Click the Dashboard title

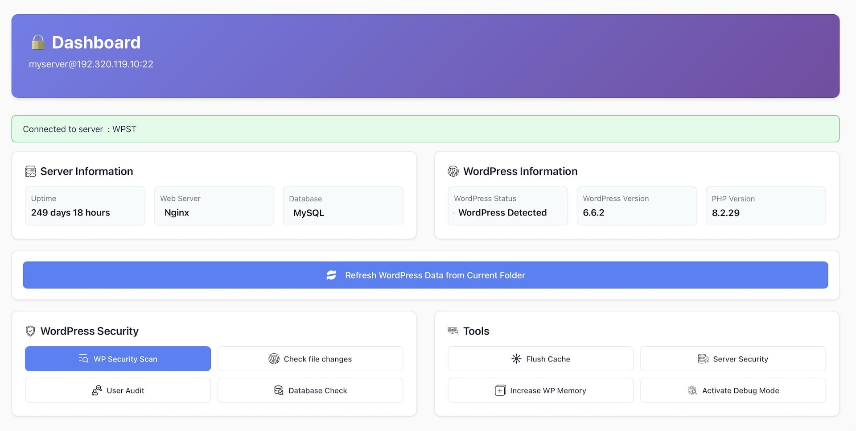click(x=96, y=42)
